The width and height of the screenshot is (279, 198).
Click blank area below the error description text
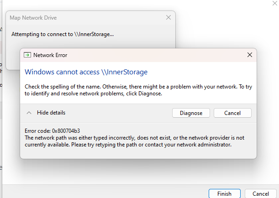coord(137,153)
